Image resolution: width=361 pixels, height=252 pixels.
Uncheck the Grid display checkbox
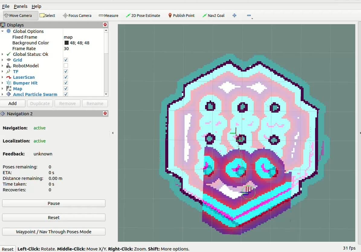pyautogui.click(x=66, y=60)
